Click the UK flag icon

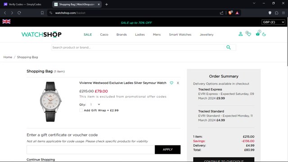point(6,22)
